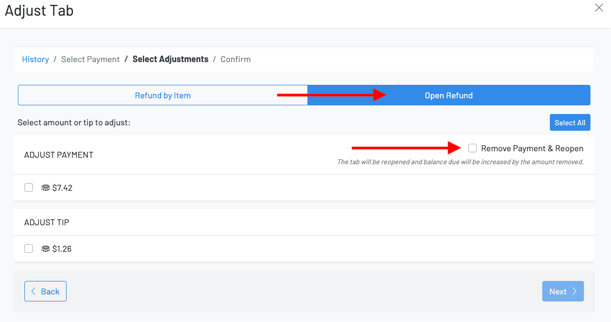Click the $7.42 payment row
The image size is (611, 322).
[216, 187]
